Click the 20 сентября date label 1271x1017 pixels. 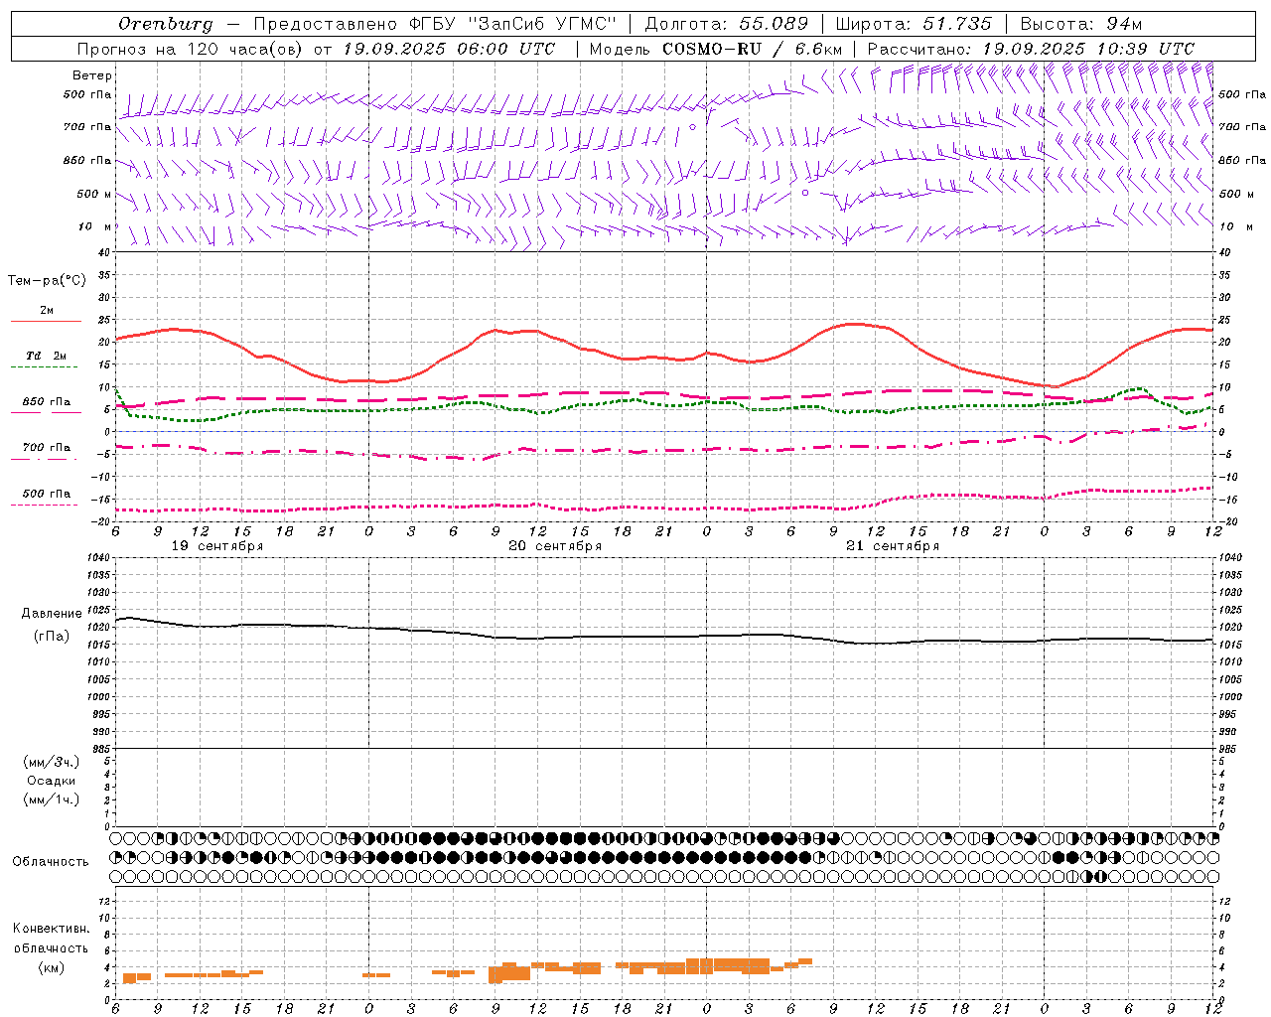[x=555, y=546]
